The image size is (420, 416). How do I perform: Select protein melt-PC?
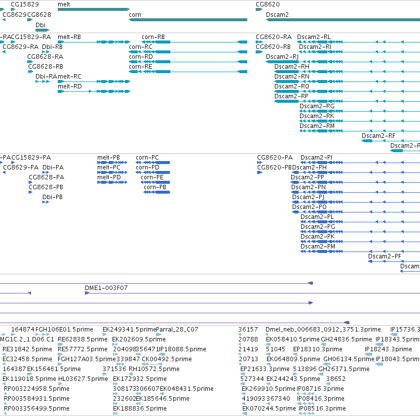click(x=109, y=167)
